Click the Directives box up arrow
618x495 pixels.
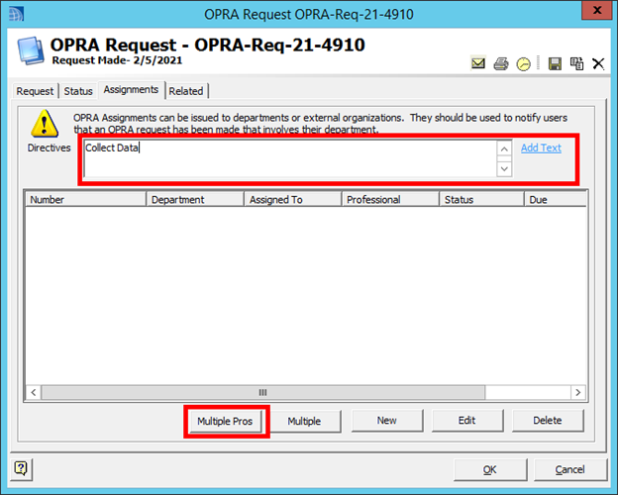coord(504,149)
